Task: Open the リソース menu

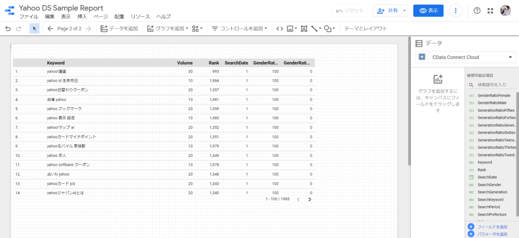Action: coord(140,17)
